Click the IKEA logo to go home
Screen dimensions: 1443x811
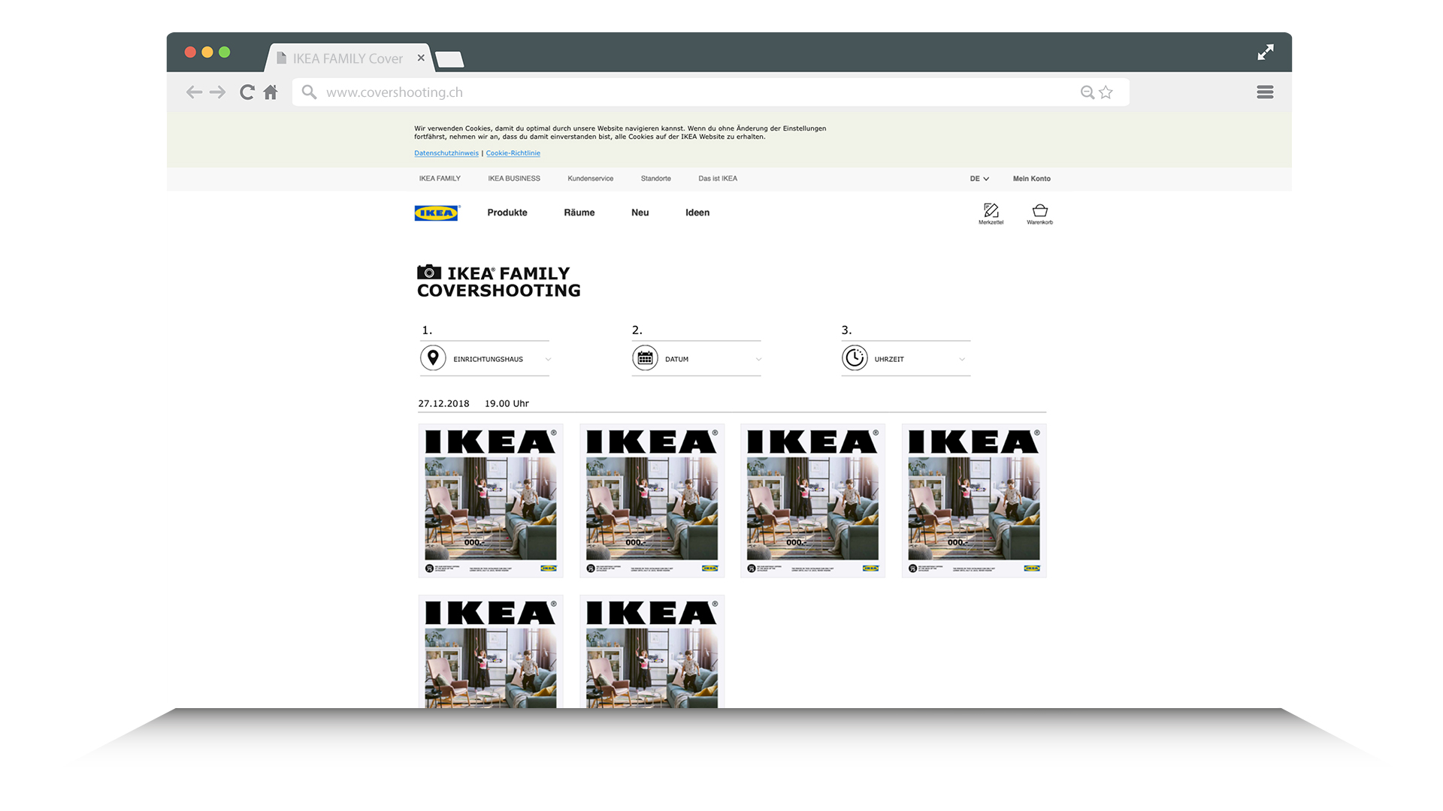[x=436, y=213]
